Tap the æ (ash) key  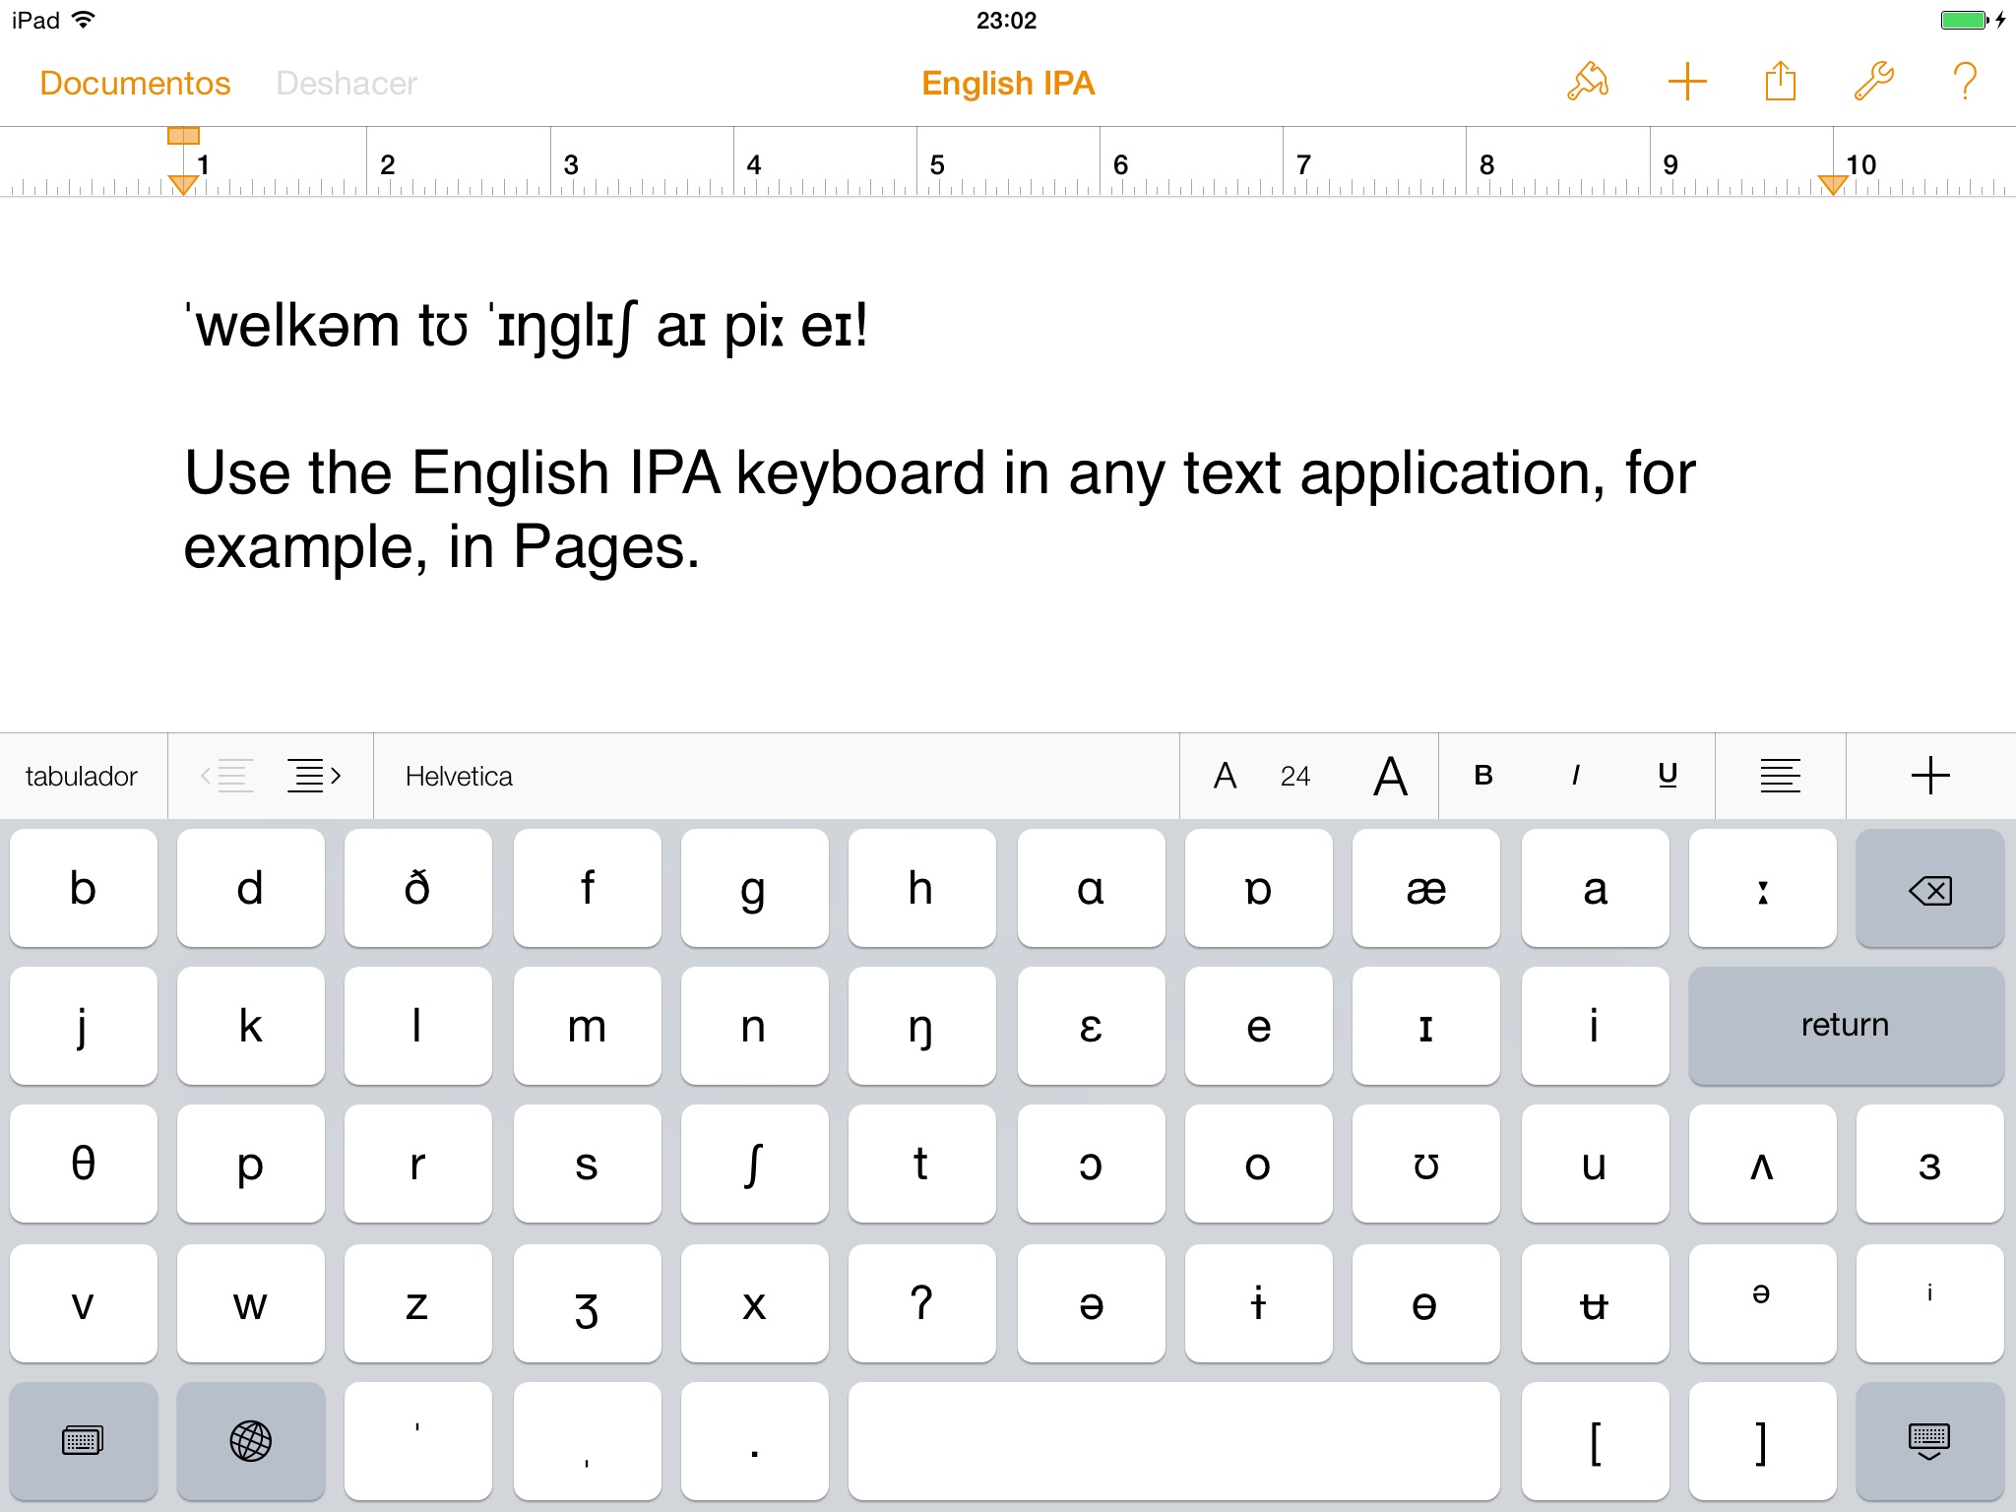click(1426, 889)
